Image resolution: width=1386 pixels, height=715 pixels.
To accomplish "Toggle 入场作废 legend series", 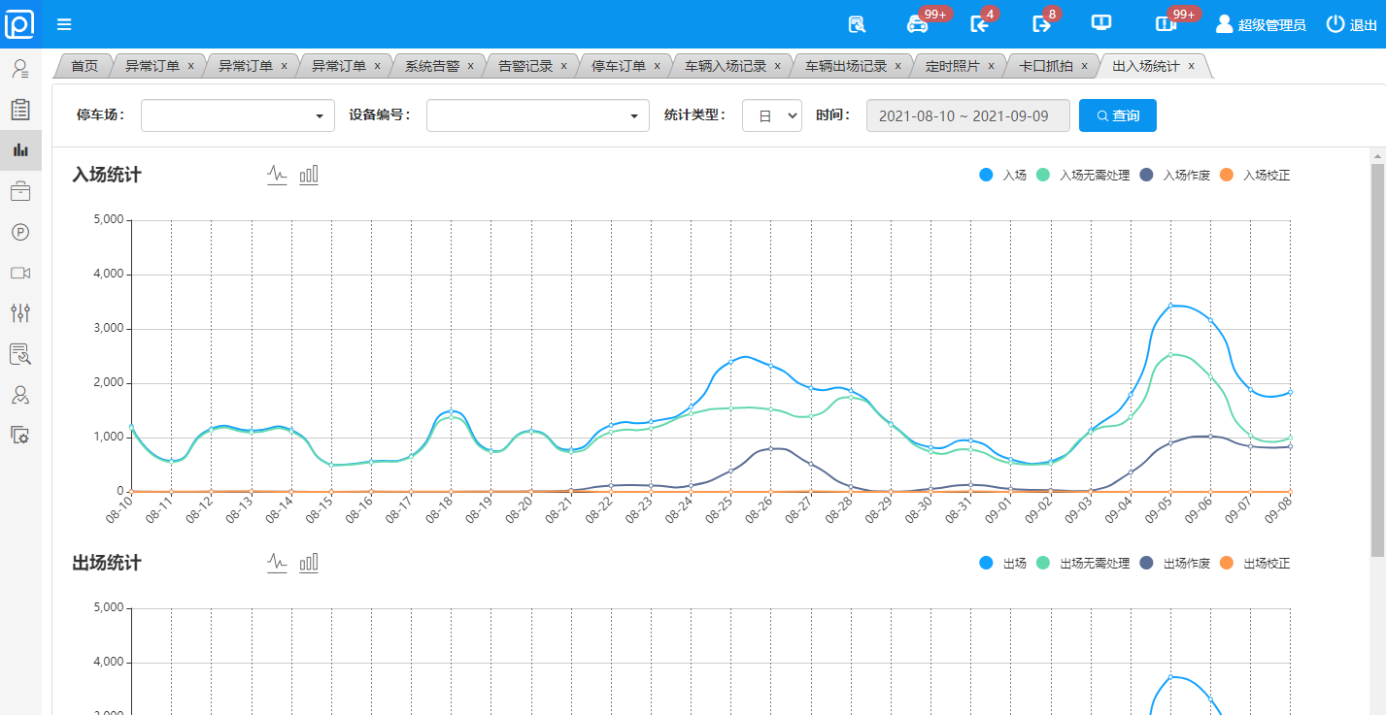I will tap(1173, 176).
